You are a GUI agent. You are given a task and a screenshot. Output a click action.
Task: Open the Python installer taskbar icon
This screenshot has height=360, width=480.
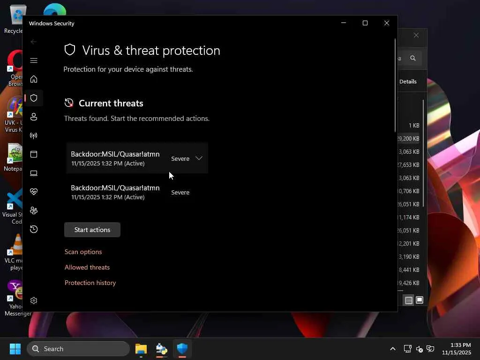(162, 349)
